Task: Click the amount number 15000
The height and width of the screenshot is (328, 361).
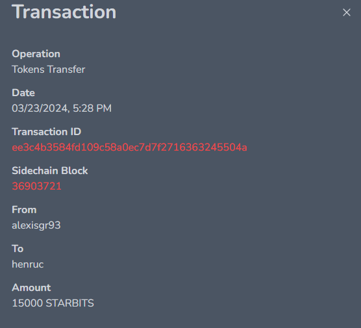Action: pyautogui.click(x=27, y=303)
